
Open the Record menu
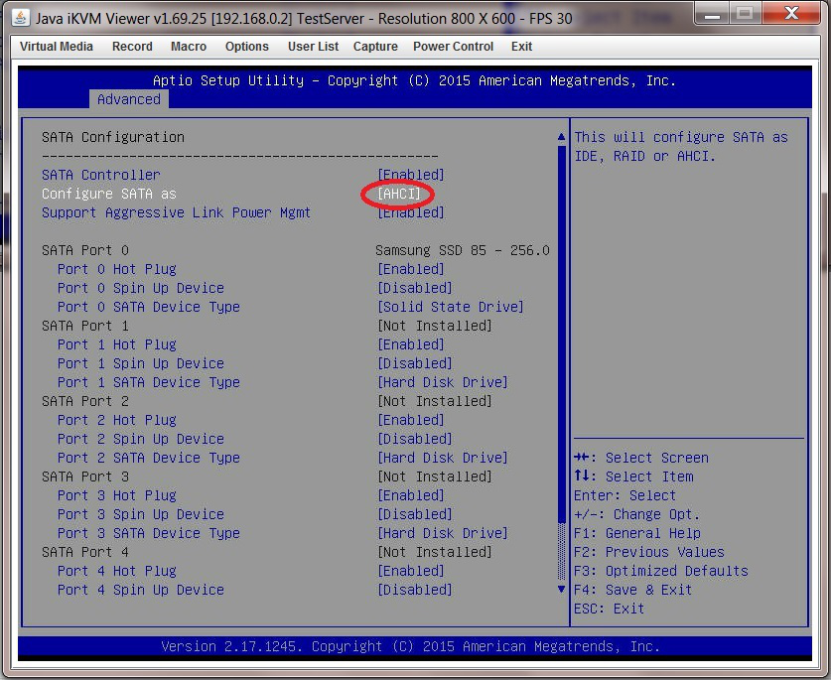132,47
